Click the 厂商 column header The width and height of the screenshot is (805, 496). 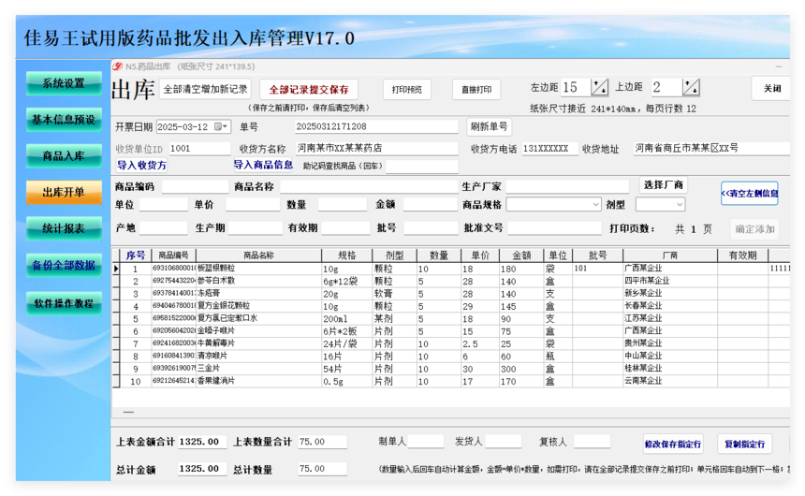tap(670, 255)
